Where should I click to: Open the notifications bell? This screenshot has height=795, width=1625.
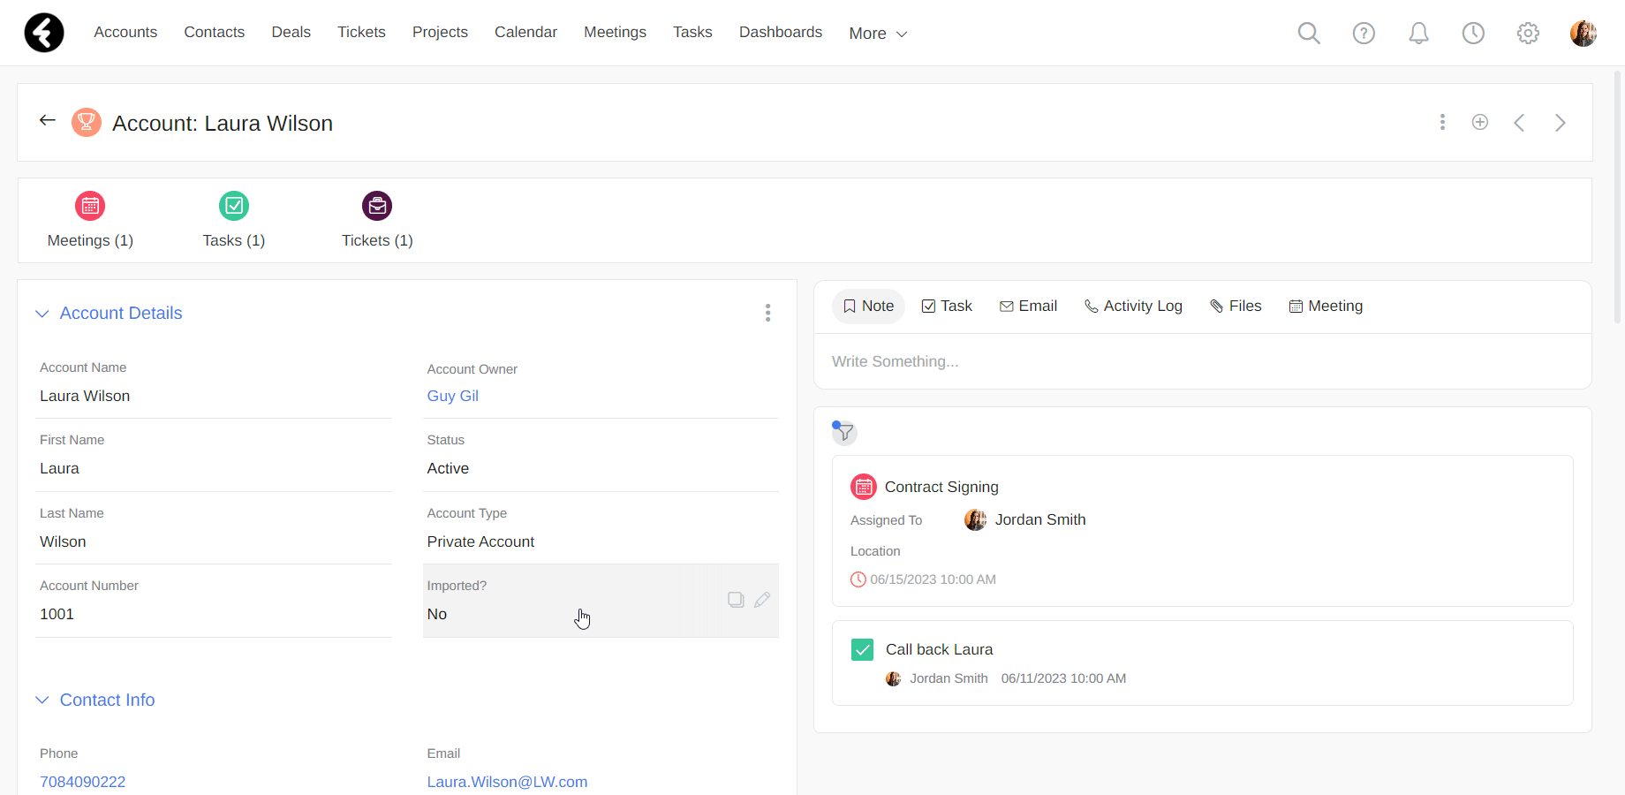click(x=1418, y=33)
